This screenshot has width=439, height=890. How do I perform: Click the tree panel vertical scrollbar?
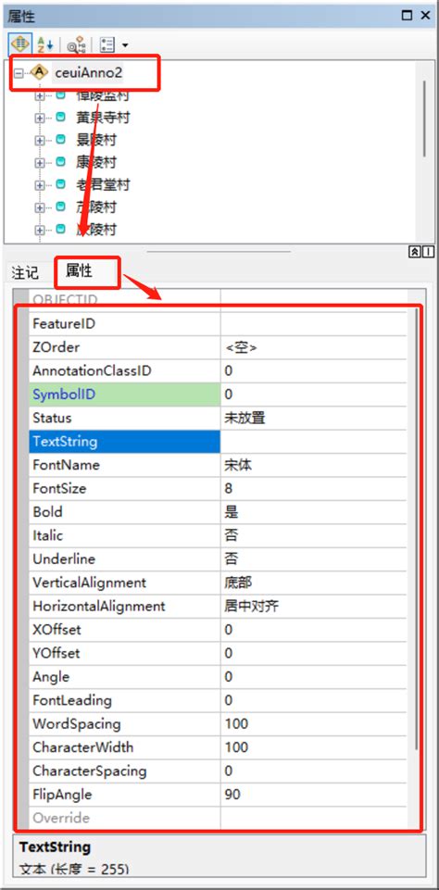[424, 118]
